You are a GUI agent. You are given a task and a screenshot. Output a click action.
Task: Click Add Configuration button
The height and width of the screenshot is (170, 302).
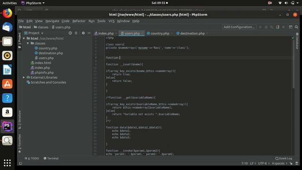(239, 27)
